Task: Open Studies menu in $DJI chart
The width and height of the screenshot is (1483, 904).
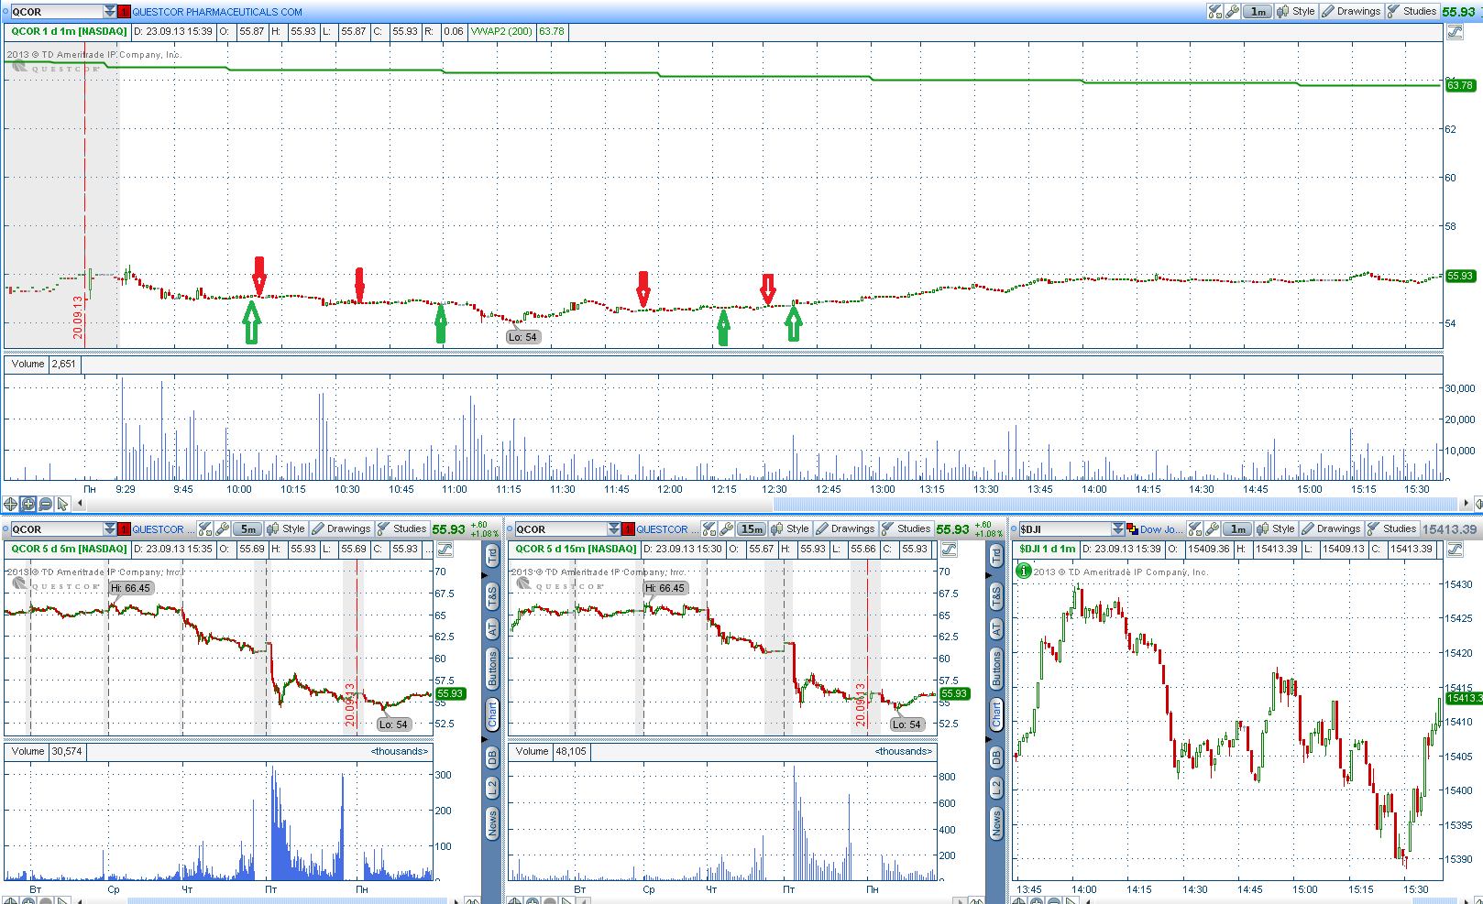Action: (1392, 529)
